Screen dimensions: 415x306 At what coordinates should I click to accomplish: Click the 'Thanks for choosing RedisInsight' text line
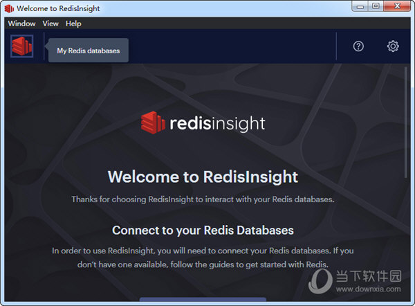coord(203,199)
